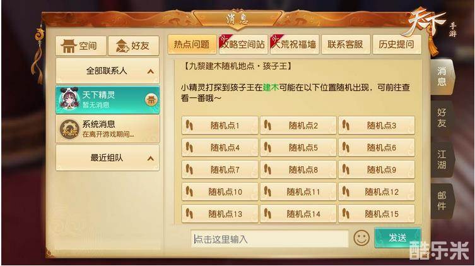Focus the 点击这里输入 message field
Image resolution: width=475 pixels, height=266 pixels.
click(269, 239)
